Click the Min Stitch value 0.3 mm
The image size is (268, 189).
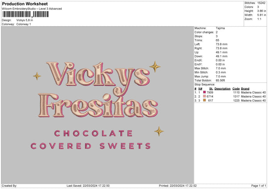point(221,73)
